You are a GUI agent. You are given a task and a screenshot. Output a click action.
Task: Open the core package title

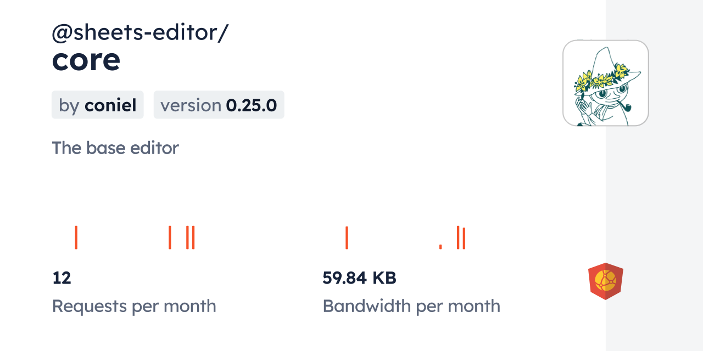coord(86,60)
